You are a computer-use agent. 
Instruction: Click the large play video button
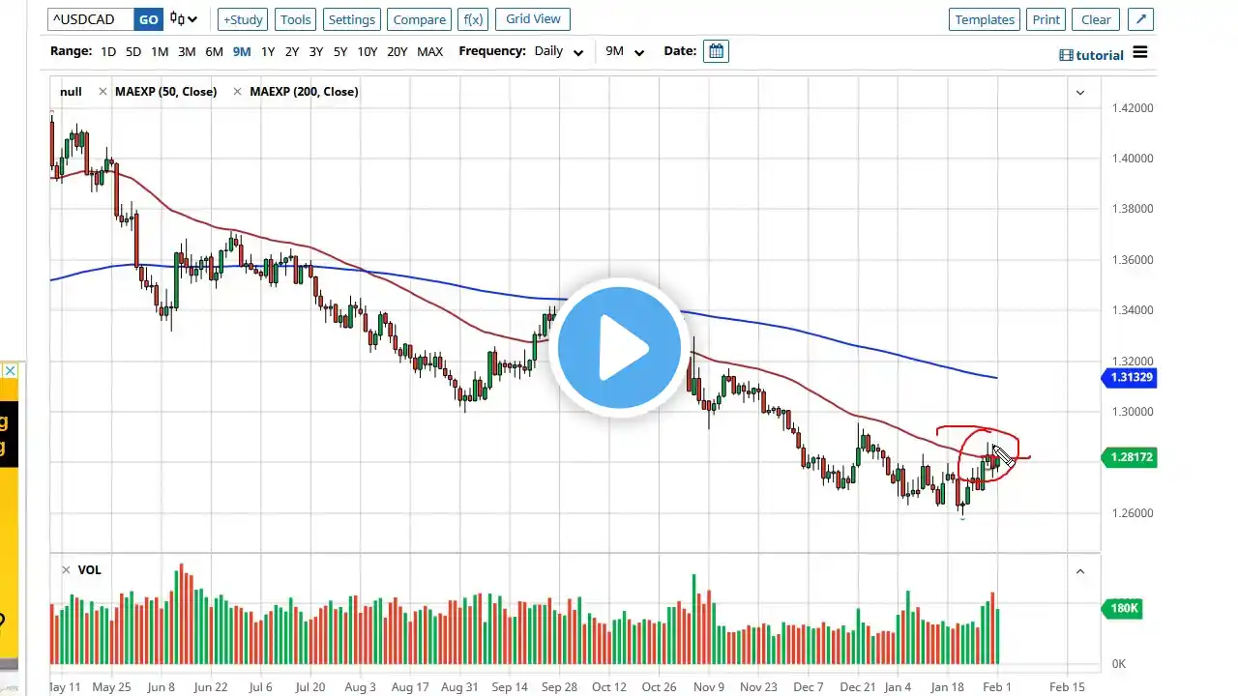tap(619, 348)
